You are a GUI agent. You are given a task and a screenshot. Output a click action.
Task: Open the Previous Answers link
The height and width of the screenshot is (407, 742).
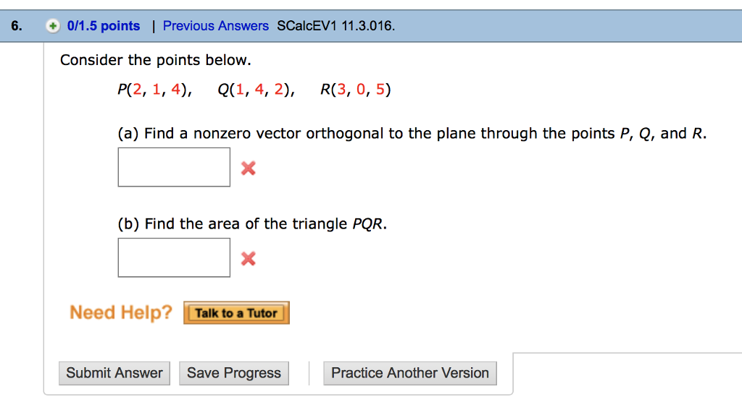[x=216, y=26]
